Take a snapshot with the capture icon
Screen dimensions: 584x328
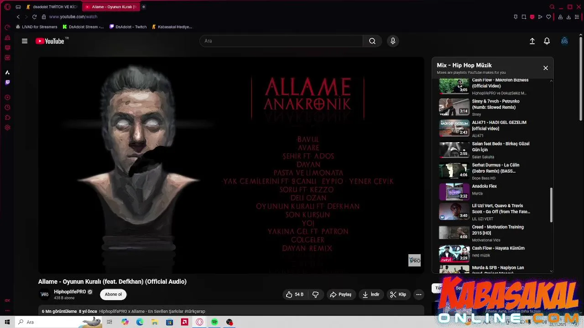(524, 17)
